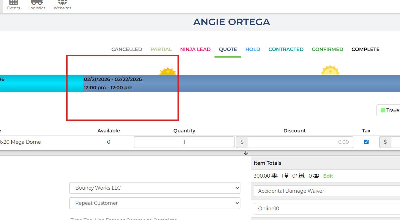Open the Events calendar icon
400x220 pixels.
click(13, 3)
